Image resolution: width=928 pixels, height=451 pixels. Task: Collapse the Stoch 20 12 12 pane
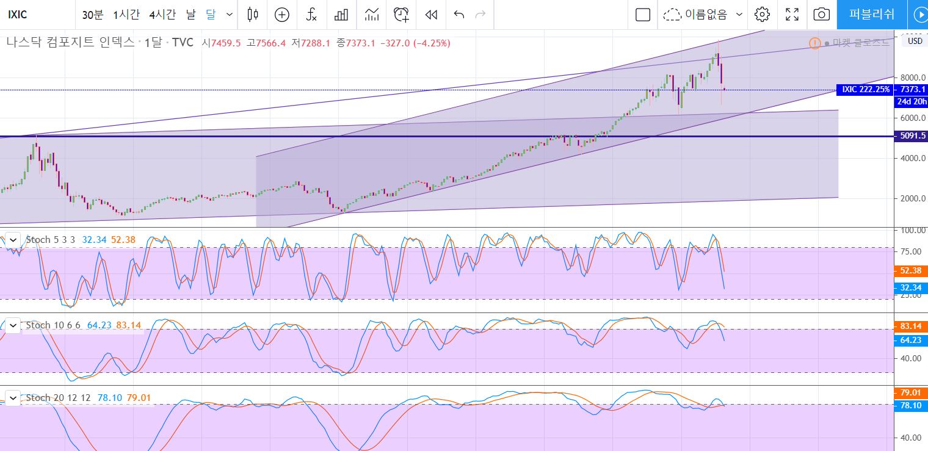(13, 397)
